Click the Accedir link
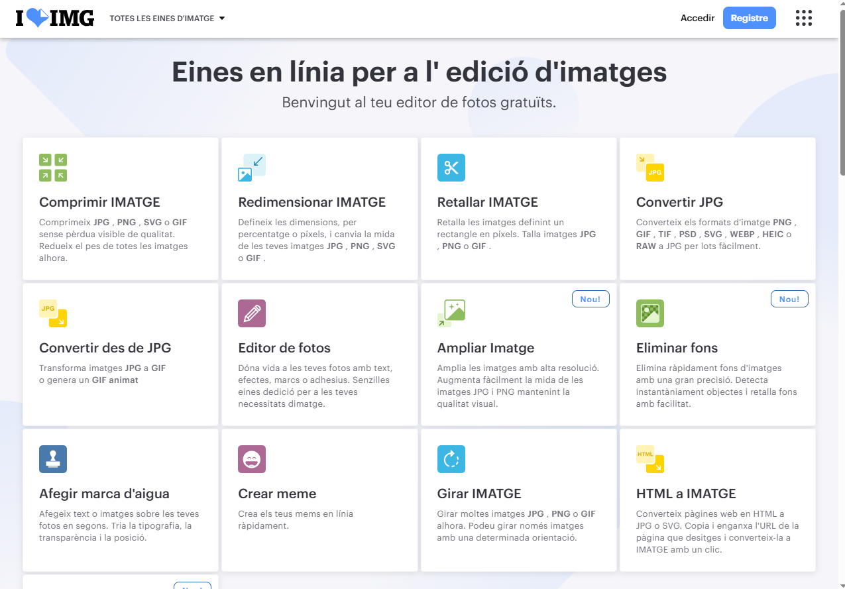Image resolution: width=845 pixels, height=589 pixels. tap(697, 18)
